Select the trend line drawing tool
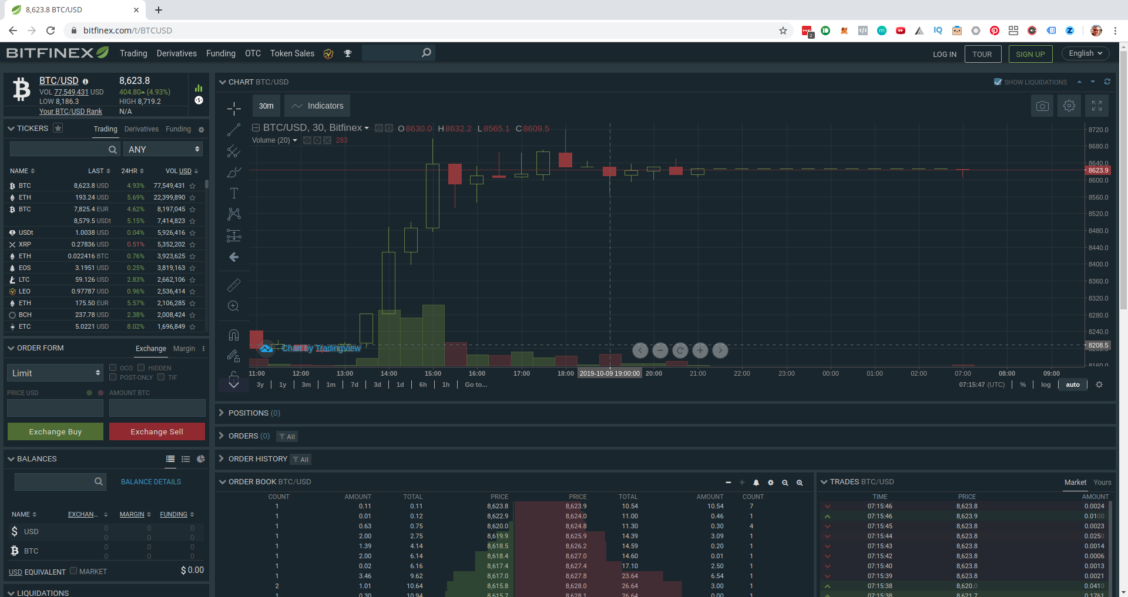The height and width of the screenshot is (597, 1128). point(234,130)
